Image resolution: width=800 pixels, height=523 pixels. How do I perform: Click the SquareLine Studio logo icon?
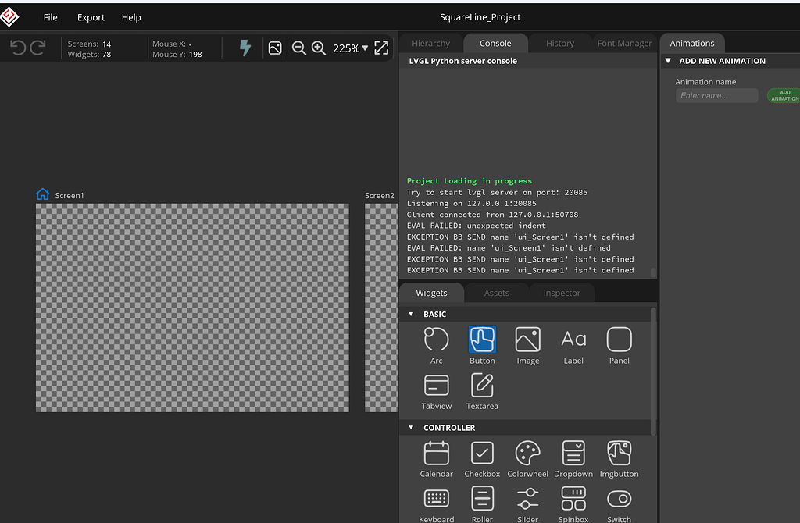coord(9,17)
